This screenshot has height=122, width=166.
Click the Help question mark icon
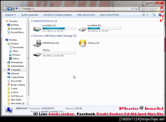(x=160, y=15)
